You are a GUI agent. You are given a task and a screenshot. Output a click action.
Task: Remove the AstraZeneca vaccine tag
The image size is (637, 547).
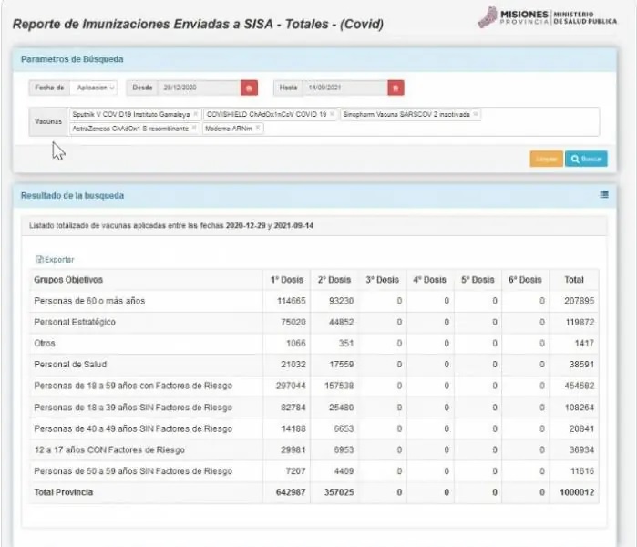[x=194, y=129]
